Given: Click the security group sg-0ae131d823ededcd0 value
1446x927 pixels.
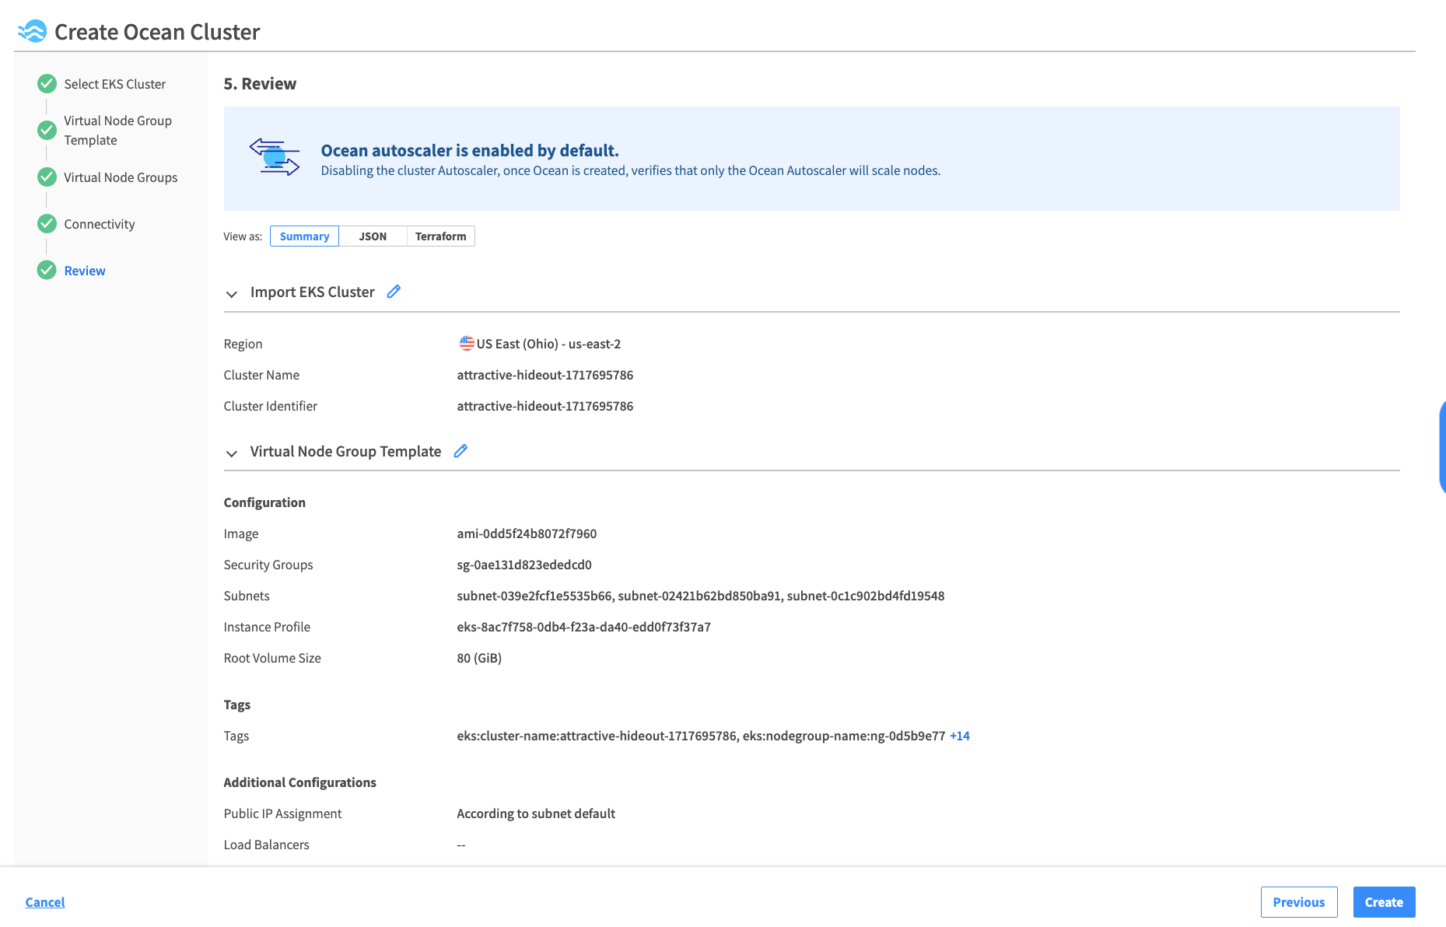Looking at the screenshot, I should coord(524,565).
